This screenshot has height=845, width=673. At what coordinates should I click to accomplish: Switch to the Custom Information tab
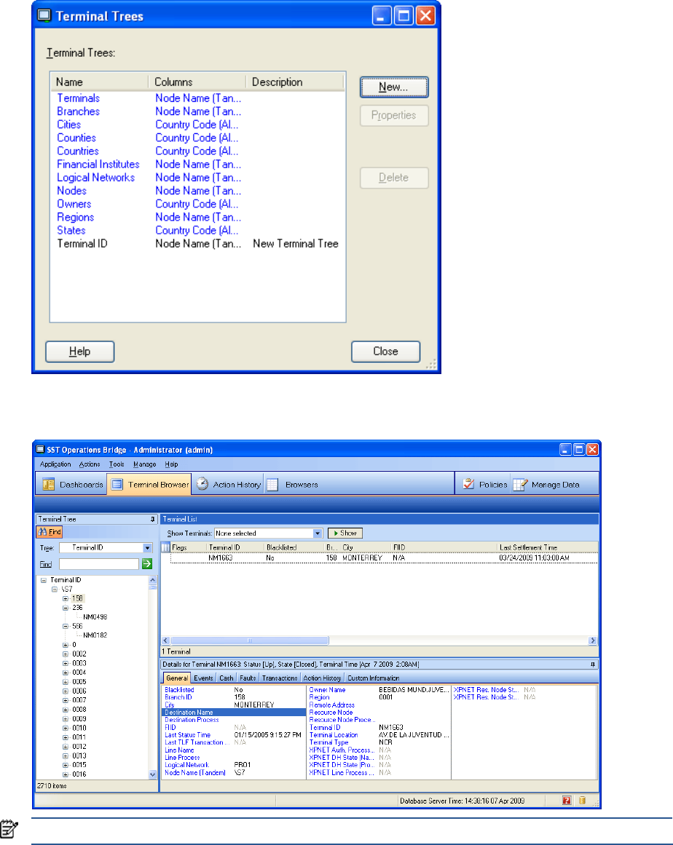coord(373,678)
